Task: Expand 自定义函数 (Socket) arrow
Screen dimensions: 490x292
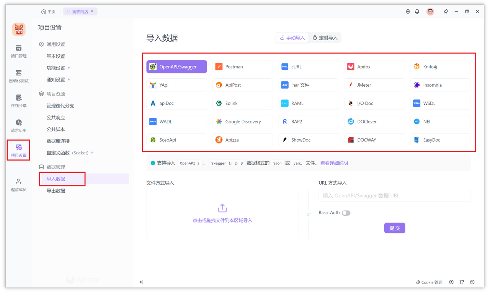Action: [92, 153]
